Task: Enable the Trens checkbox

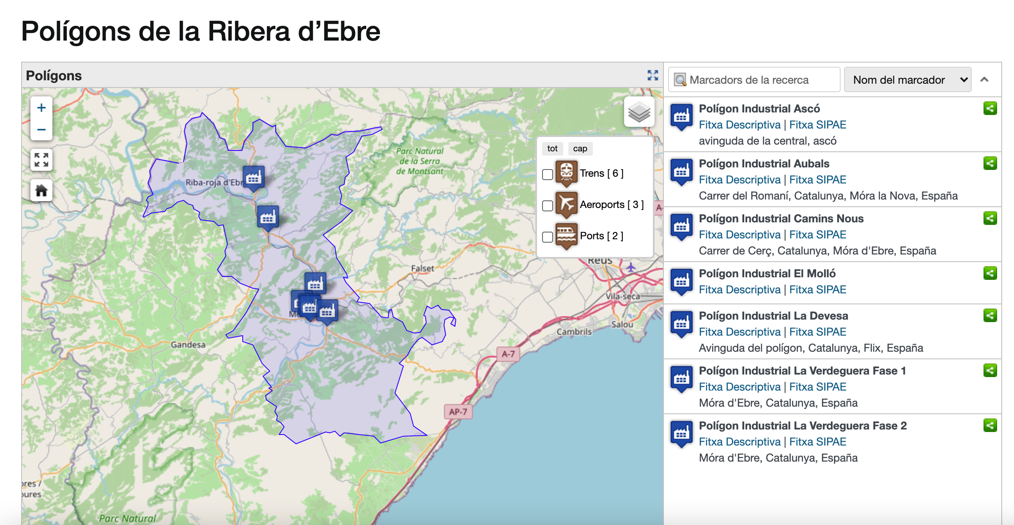Action: [548, 174]
